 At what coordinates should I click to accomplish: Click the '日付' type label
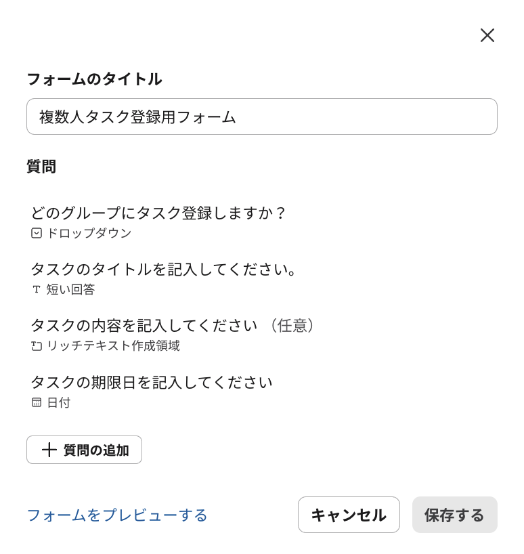[x=58, y=402]
